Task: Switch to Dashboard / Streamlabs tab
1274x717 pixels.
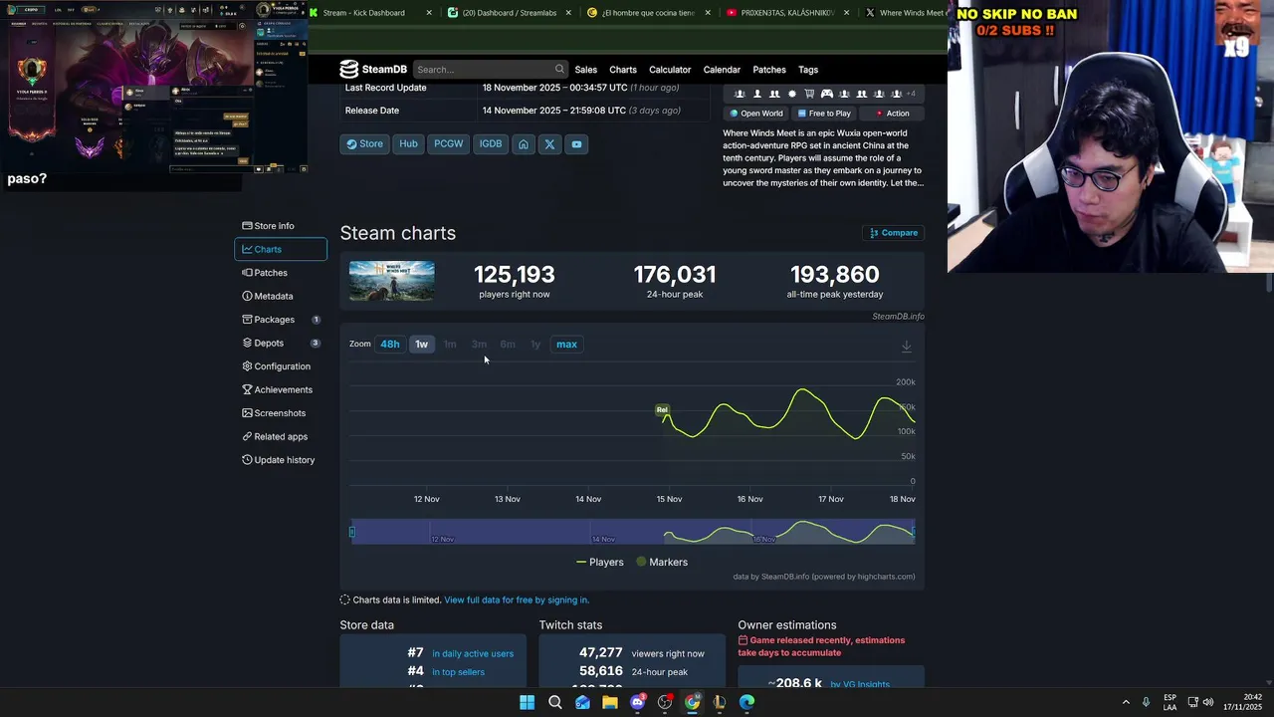Action: tap(509, 13)
